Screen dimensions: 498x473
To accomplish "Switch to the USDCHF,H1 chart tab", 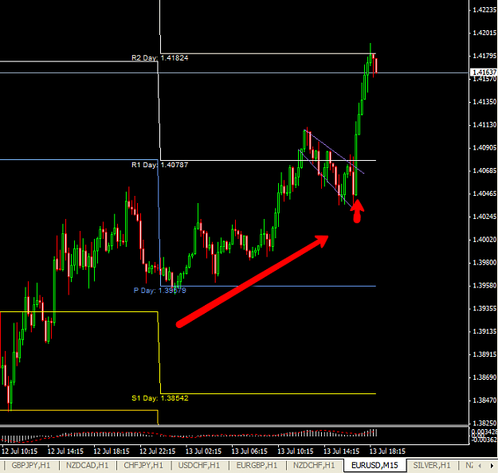I will (199, 465).
